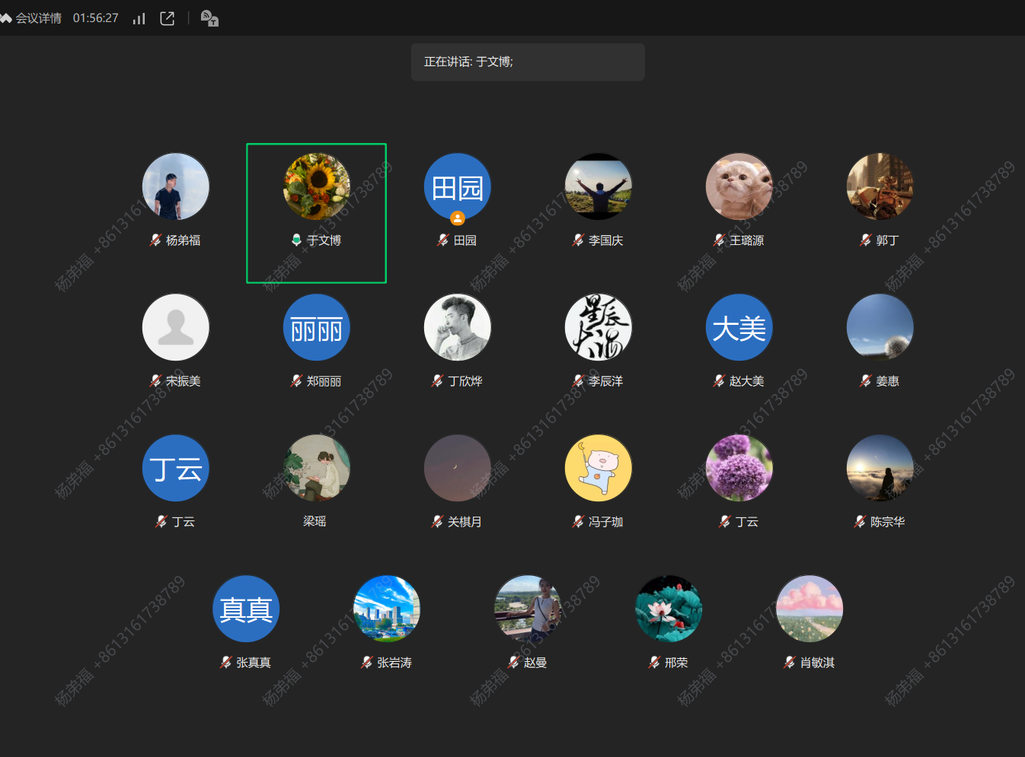The width and height of the screenshot is (1025, 757).
Task: Click muted mic icon next to 郑丽丽
Action: click(296, 381)
